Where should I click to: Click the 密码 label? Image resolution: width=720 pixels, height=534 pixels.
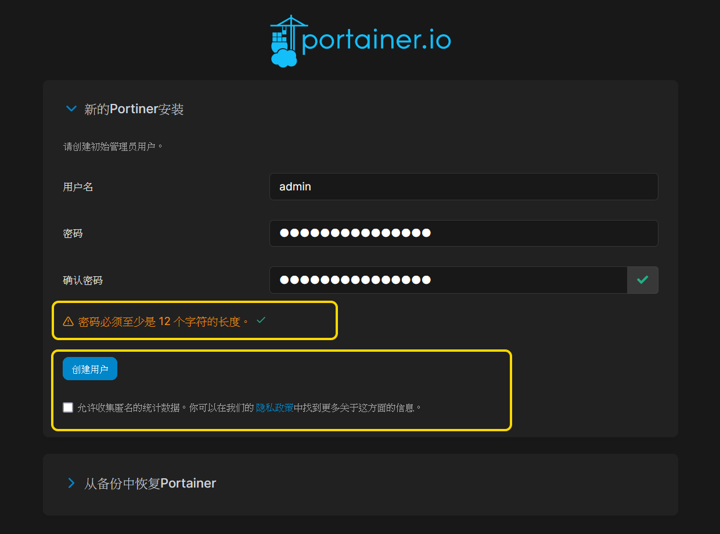(x=73, y=233)
